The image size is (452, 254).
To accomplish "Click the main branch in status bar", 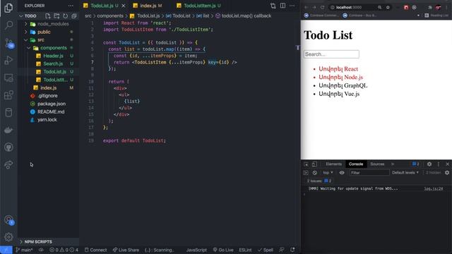I will coord(24,250).
